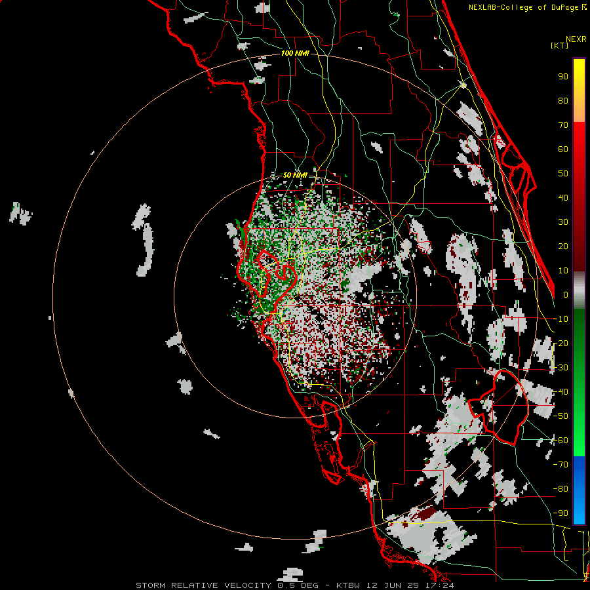Click the blue segment of the color bar
590x590 pixels.
(579, 490)
